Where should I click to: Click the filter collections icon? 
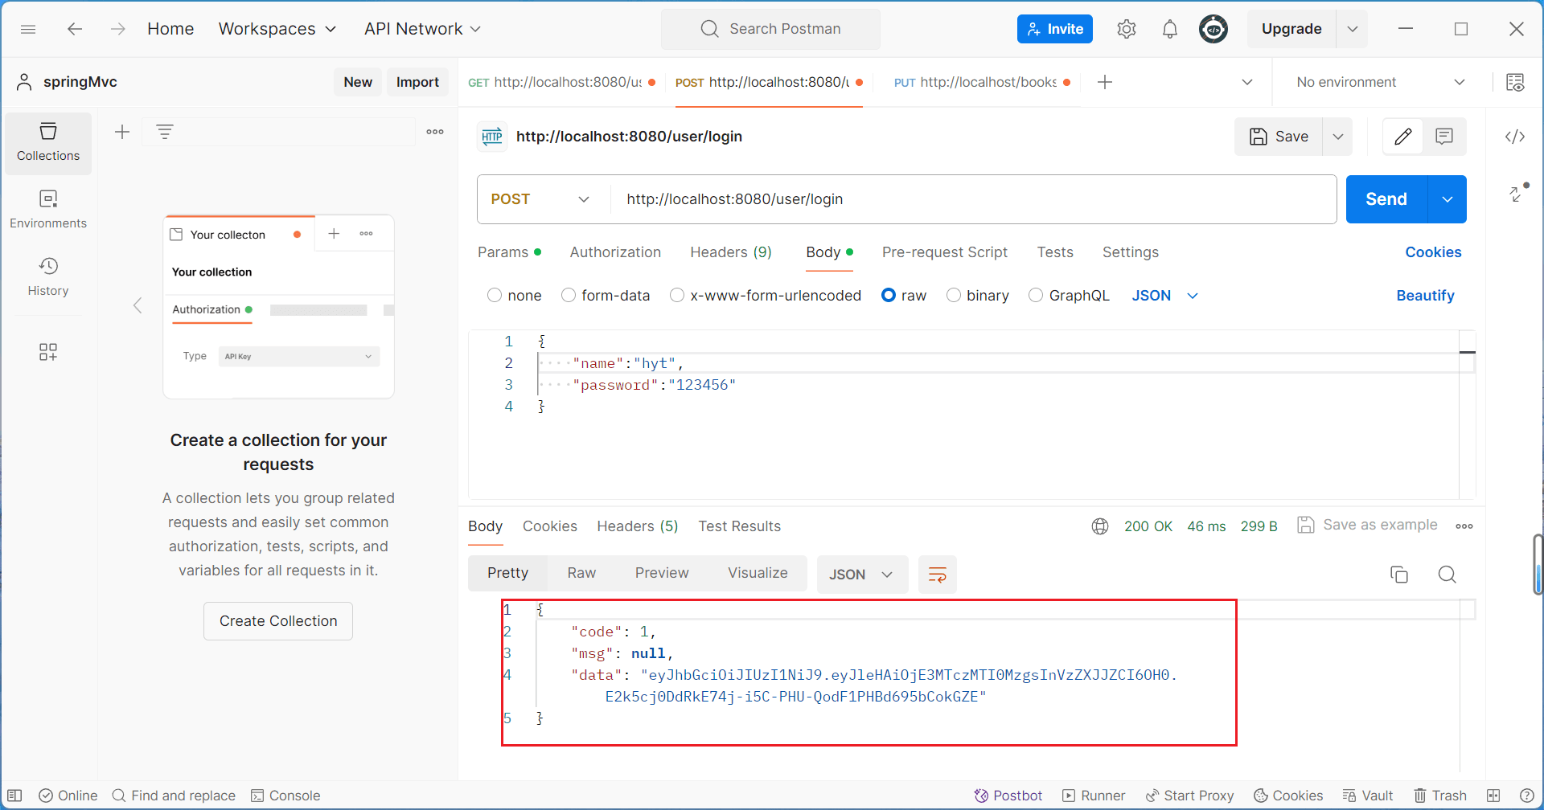tap(165, 132)
